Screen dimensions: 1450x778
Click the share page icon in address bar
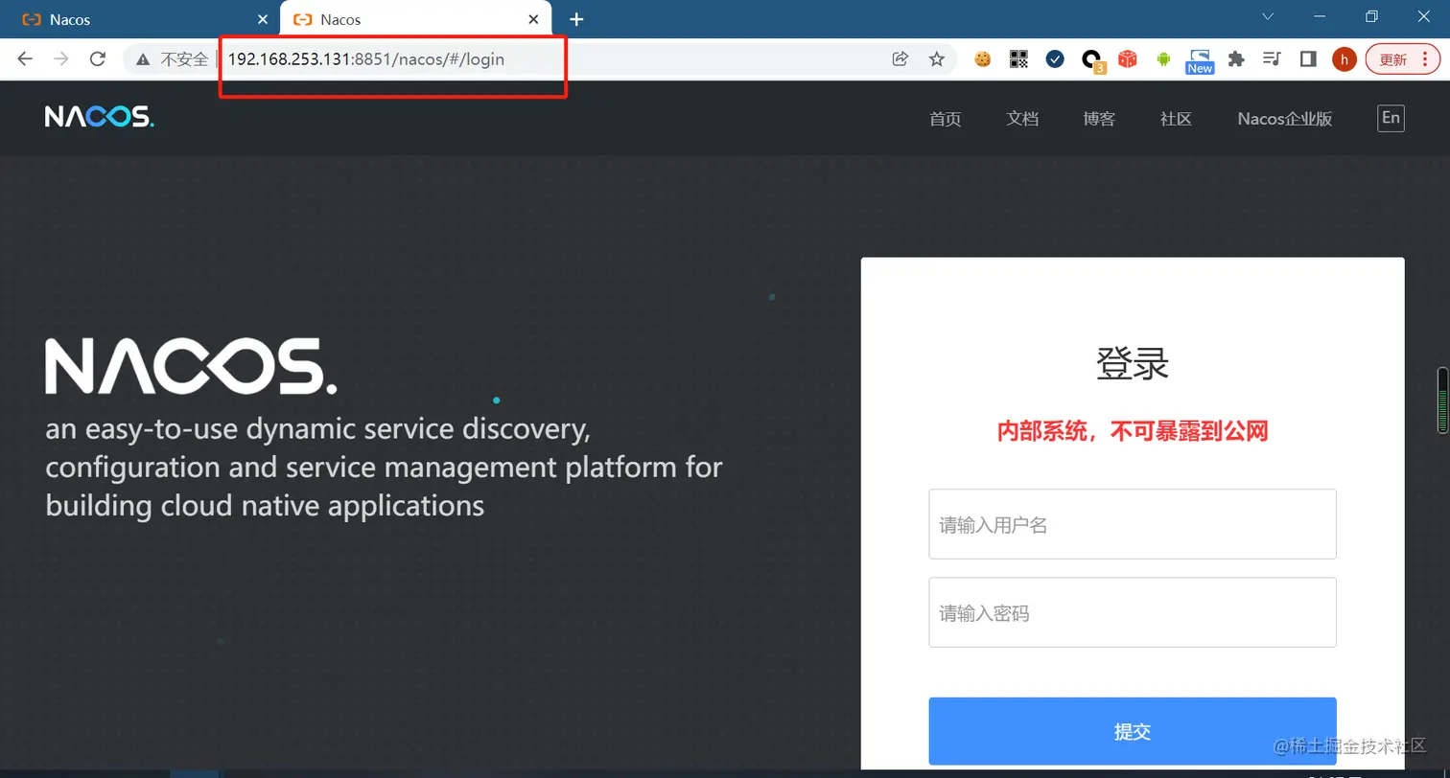[x=900, y=59]
